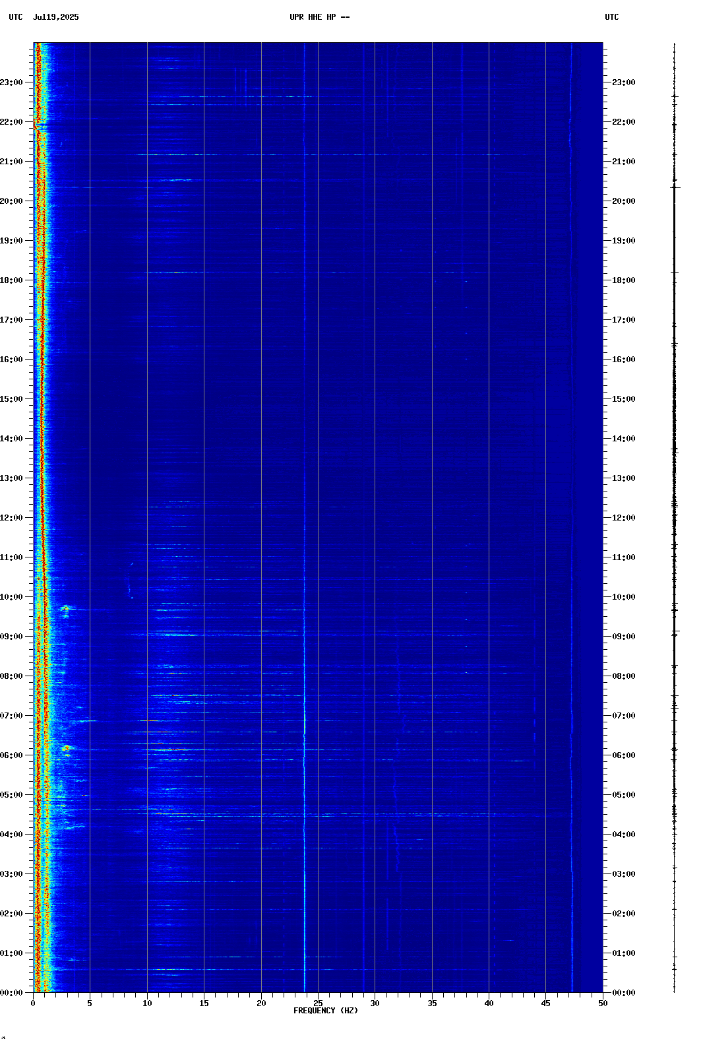Click the frequency axis label '25'

[x=318, y=1003]
